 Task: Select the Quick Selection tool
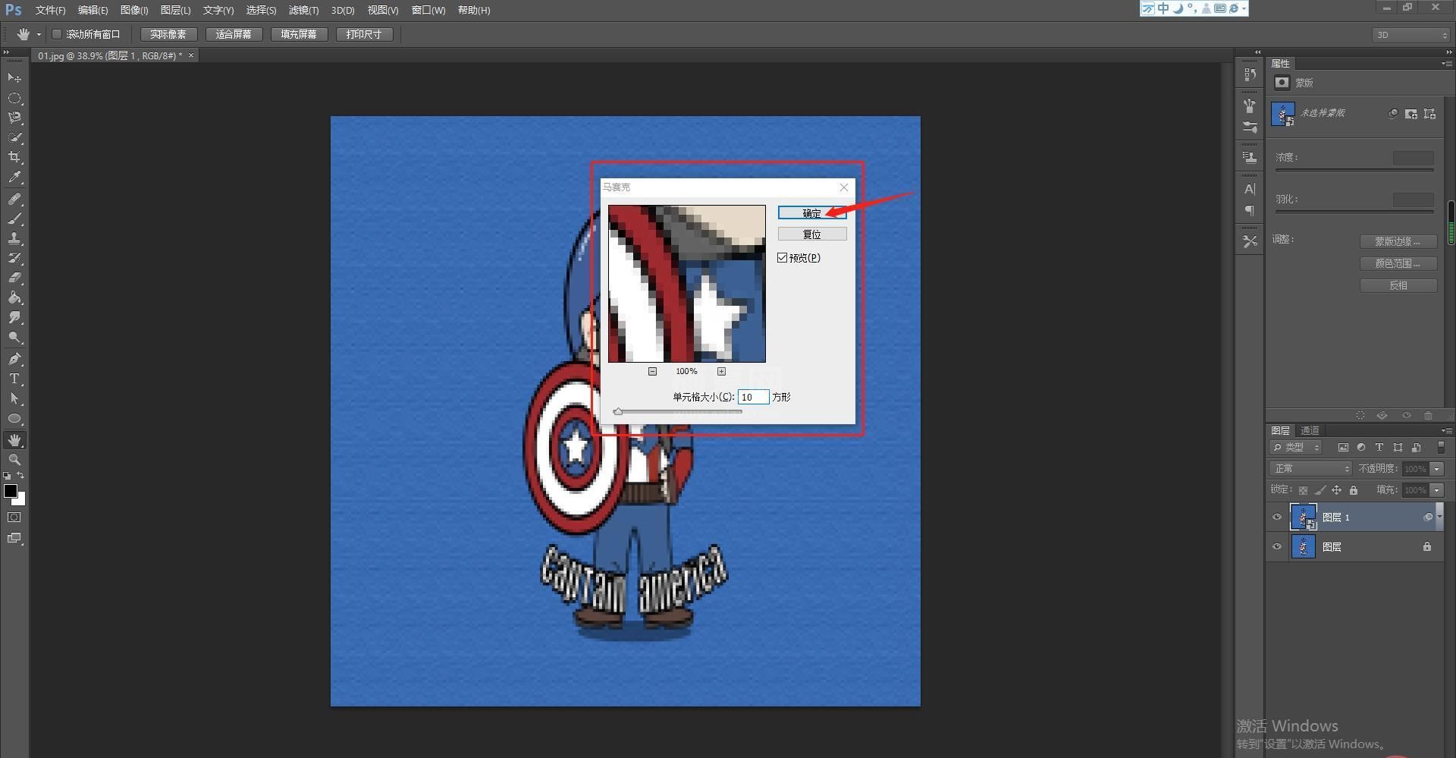[x=14, y=137]
